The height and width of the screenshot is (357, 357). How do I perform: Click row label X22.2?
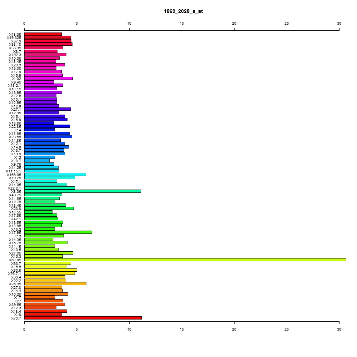point(16,281)
